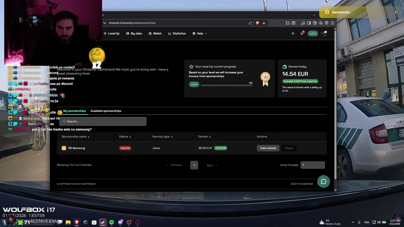The width and height of the screenshot is (404, 227).
Task: Click the Jump to page field
Action: [312, 165]
